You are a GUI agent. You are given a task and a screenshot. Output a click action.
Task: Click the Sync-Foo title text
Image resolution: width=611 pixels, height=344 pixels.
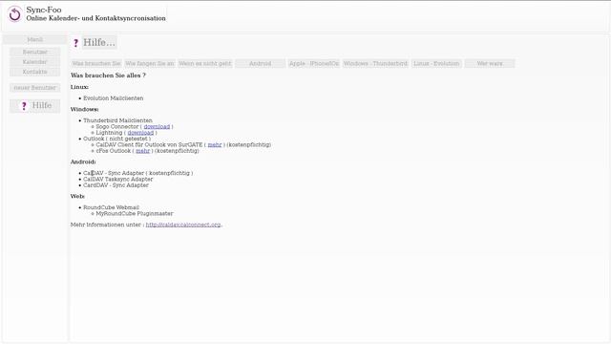pyautogui.click(x=44, y=10)
